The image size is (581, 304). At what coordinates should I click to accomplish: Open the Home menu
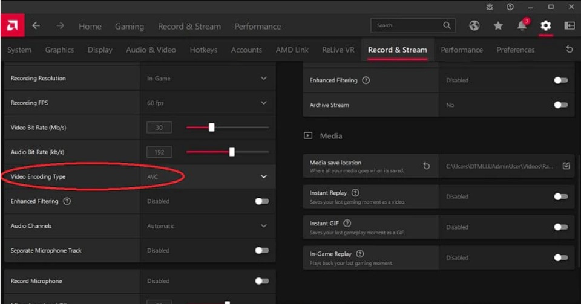pos(90,26)
